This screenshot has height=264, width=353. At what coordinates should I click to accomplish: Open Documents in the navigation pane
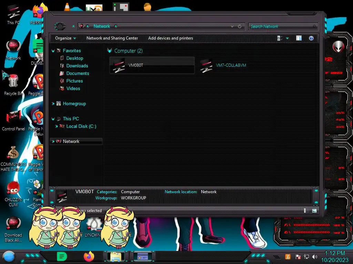point(78,74)
